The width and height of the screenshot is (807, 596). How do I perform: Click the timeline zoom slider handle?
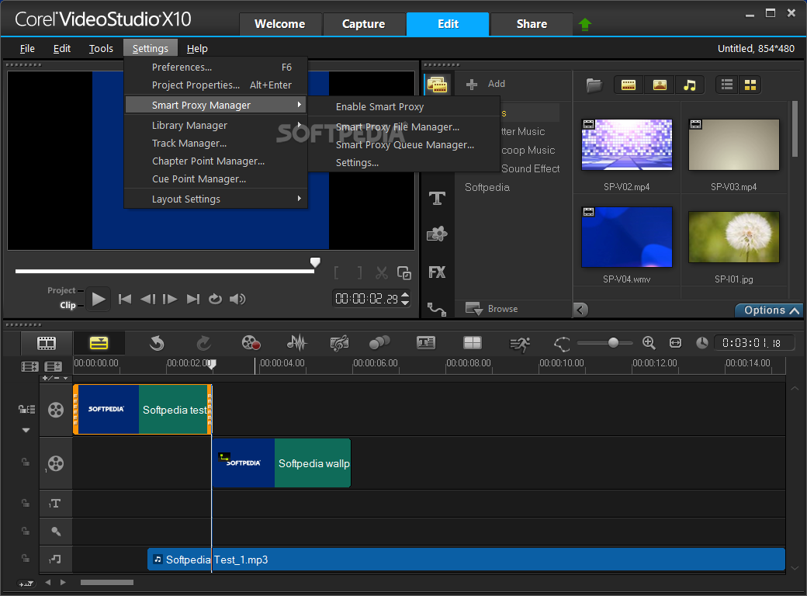tap(613, 343)
